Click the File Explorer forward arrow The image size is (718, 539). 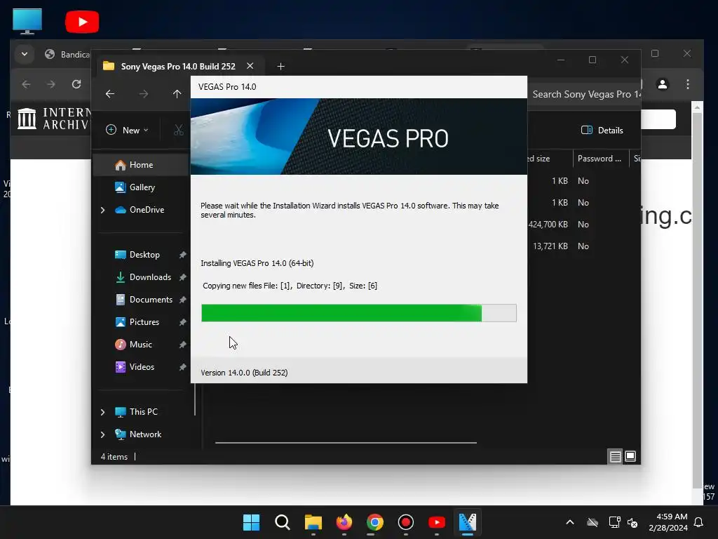click(x=144, y=94)
